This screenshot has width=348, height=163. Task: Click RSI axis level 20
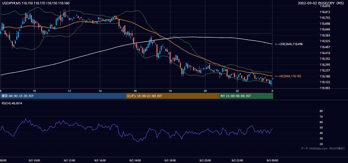pos(321,144)
